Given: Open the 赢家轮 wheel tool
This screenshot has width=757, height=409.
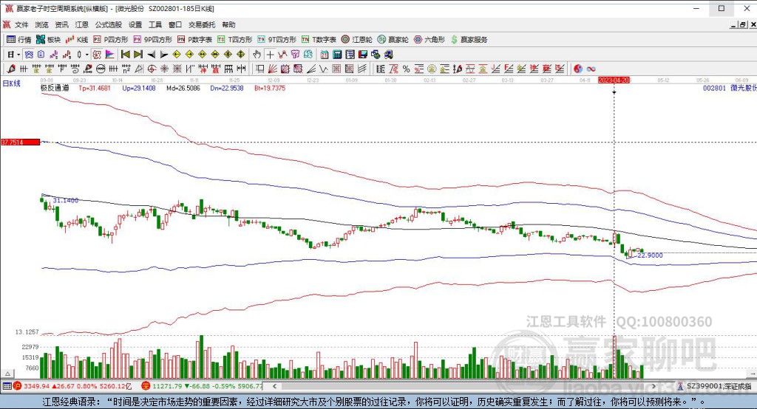Looking at the screenshot, I should pos(393,40).
